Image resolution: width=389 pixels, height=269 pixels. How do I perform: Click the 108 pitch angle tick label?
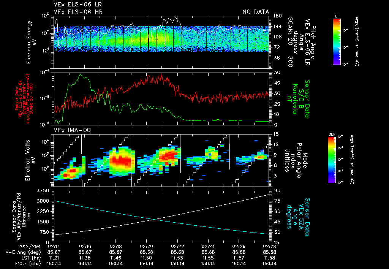[277, 37]
